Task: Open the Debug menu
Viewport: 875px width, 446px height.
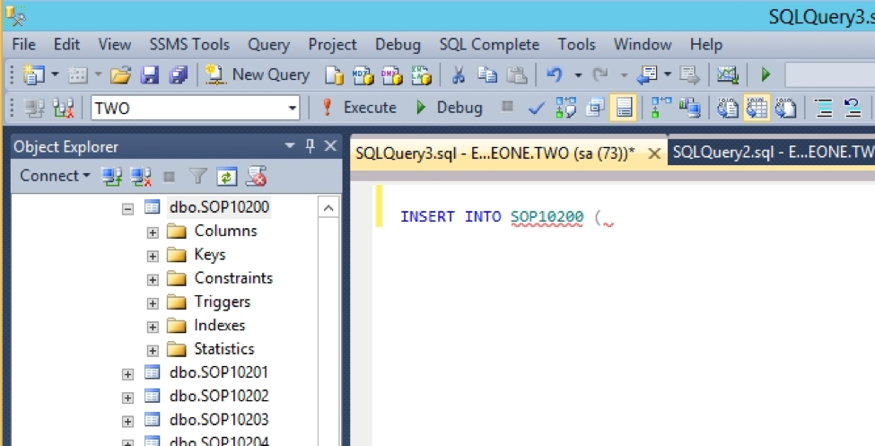Action: click(398, 44)
